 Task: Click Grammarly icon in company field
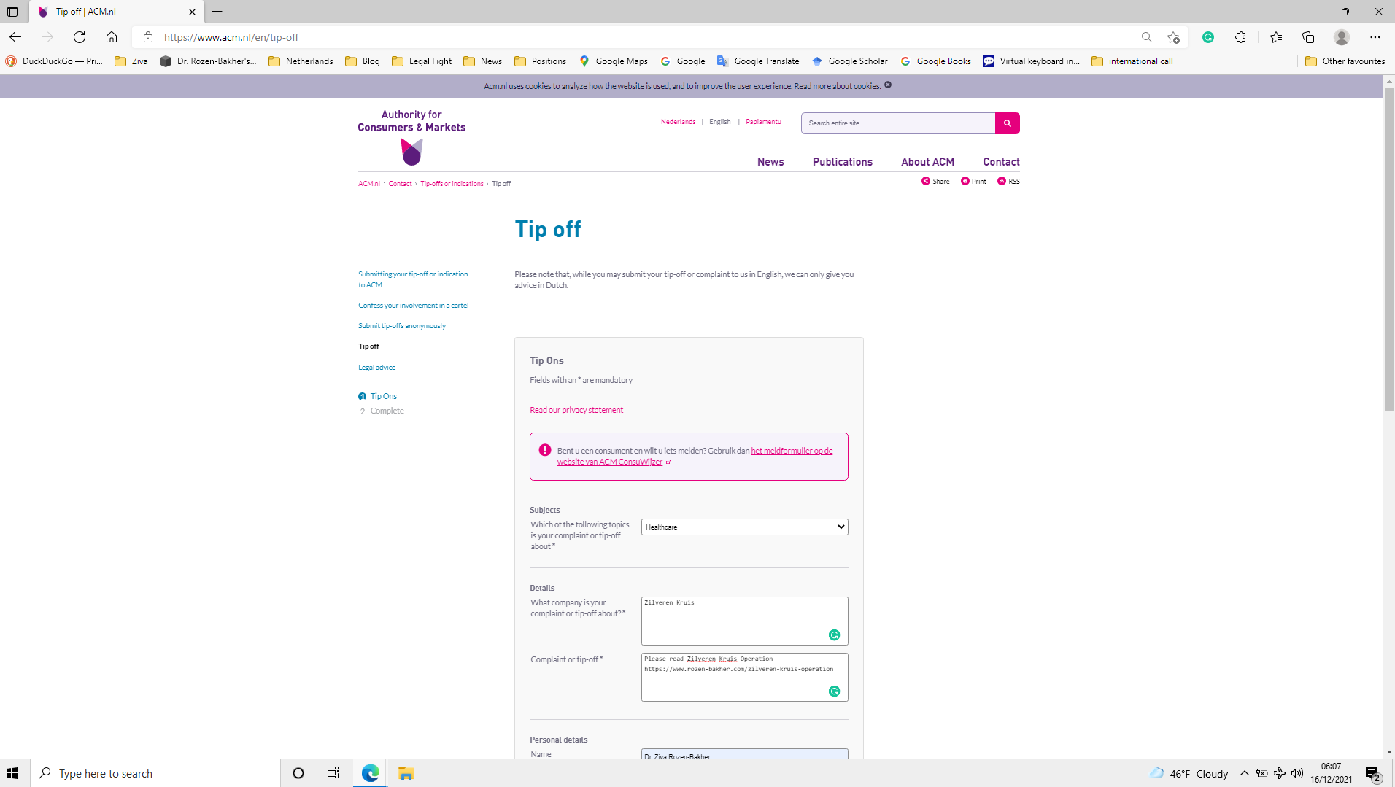(x=835, y=635)
